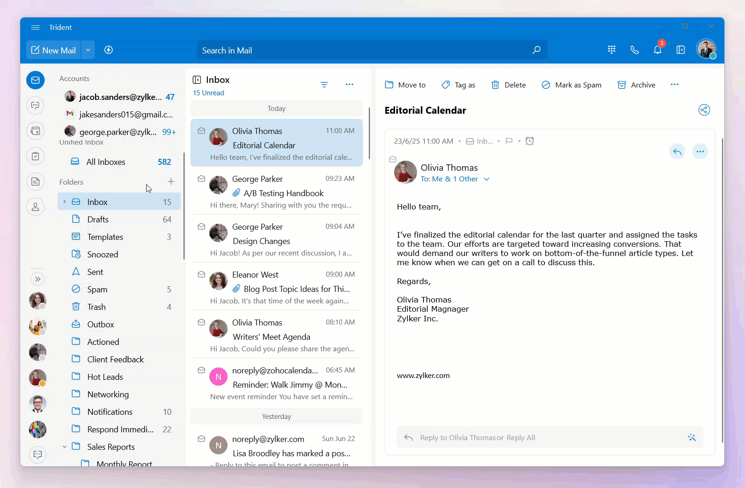
Task: Open the Sent folder
Action: (120, 272)
